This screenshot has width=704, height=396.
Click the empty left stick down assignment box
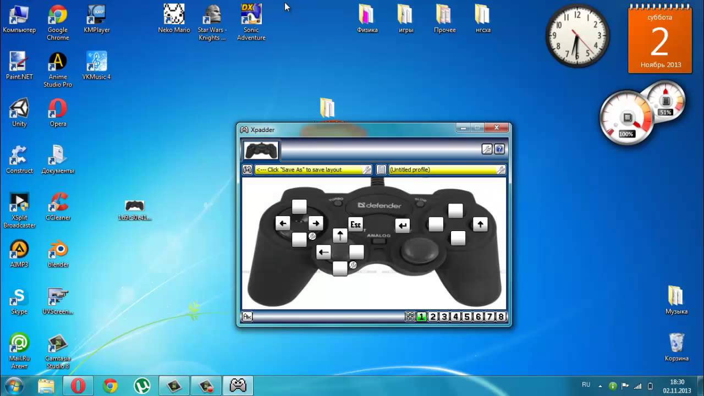[x=340, y=268]
